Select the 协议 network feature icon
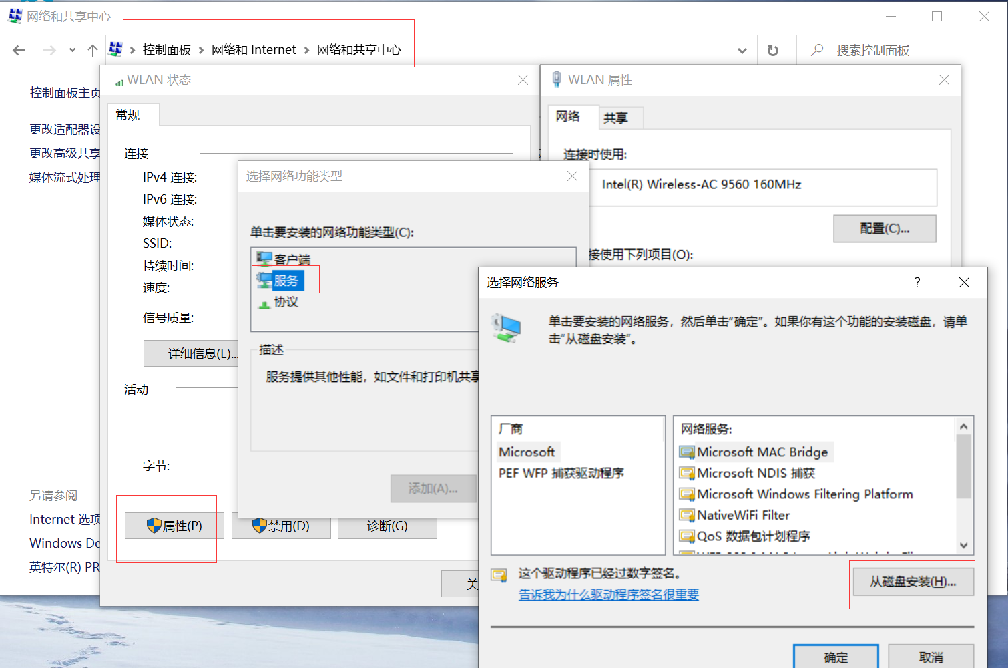 click(264, 302)
